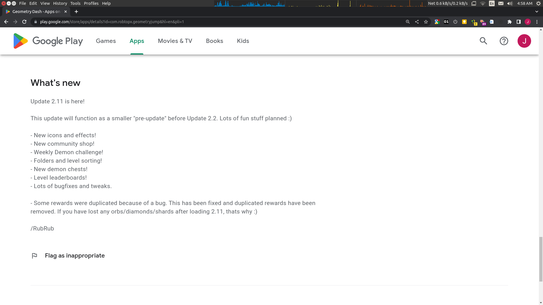Click the browser forward arrow
Image resolution: width=543 pixels, height=305 pixels.
[x=15, y=22]
